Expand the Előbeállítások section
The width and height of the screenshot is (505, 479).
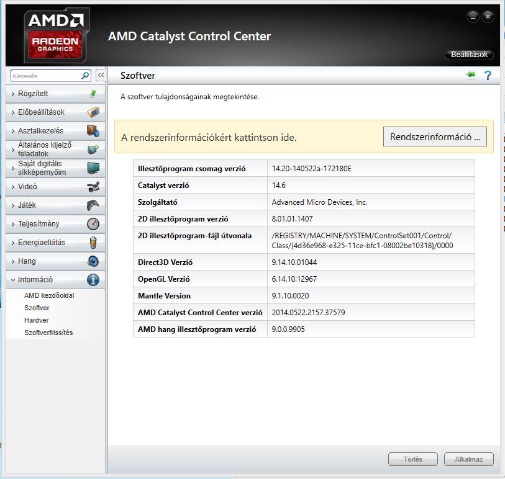pos(55,112)
